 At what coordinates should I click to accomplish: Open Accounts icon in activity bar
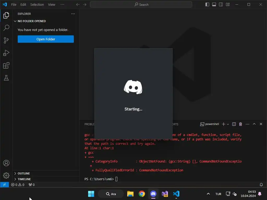[x=6, y=163]
